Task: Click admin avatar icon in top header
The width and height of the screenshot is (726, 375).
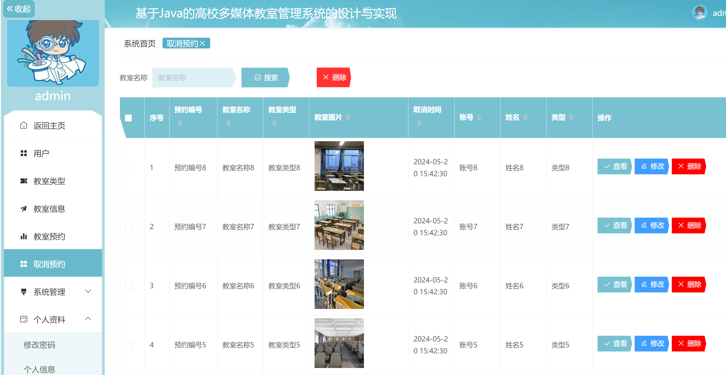Action: (x=700, y=13)
